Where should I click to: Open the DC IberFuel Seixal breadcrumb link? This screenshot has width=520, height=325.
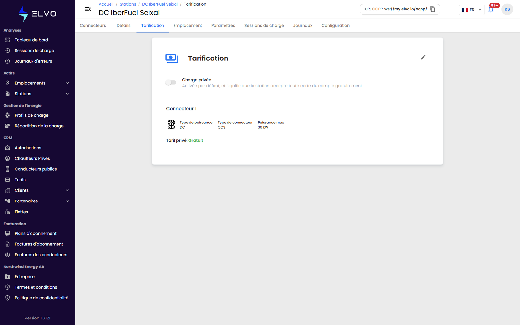160,4
